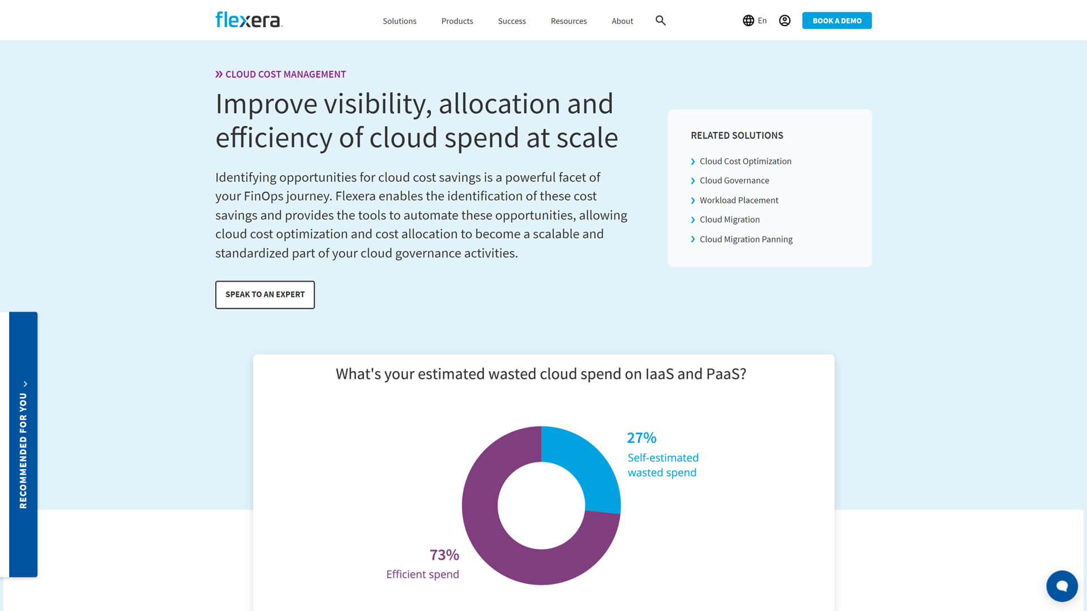The width and height of the screenshot is (1087, 611).
Task: Open the About menu item
Action: 622,21
